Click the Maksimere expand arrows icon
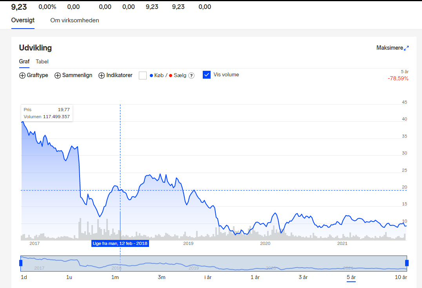 (x=406, y=48)
